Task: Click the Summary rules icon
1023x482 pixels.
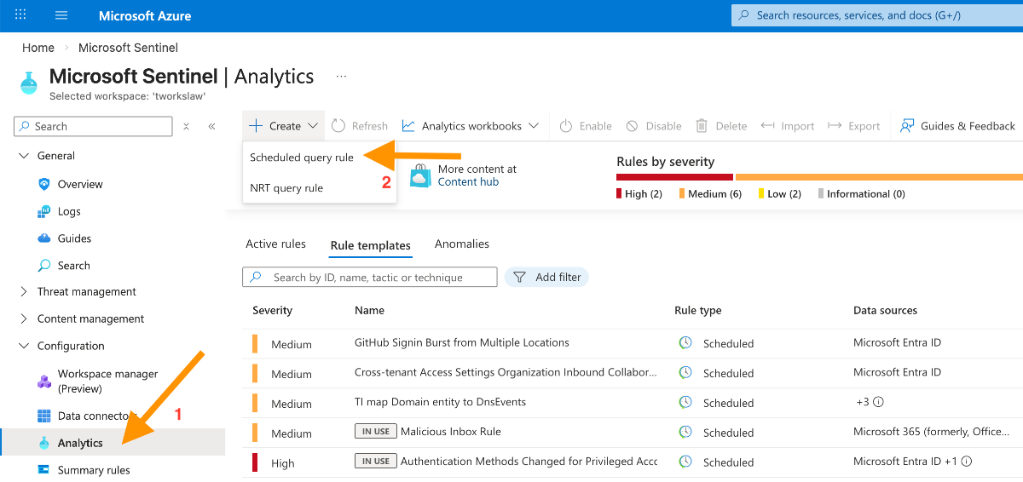Action: pyautogui.click(x=44, y=470)
